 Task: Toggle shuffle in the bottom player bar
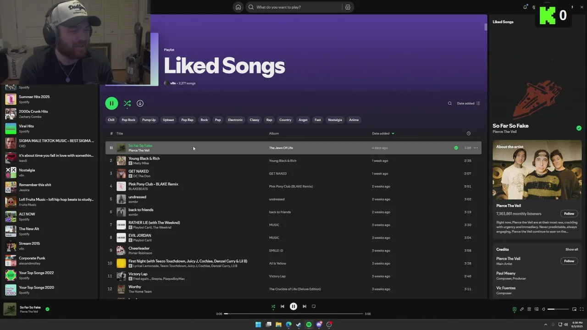click(273, 306)
